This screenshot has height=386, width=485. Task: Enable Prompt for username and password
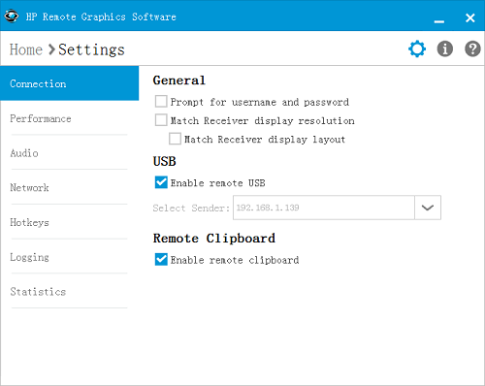pyautogui.click(x=161, y=102)
